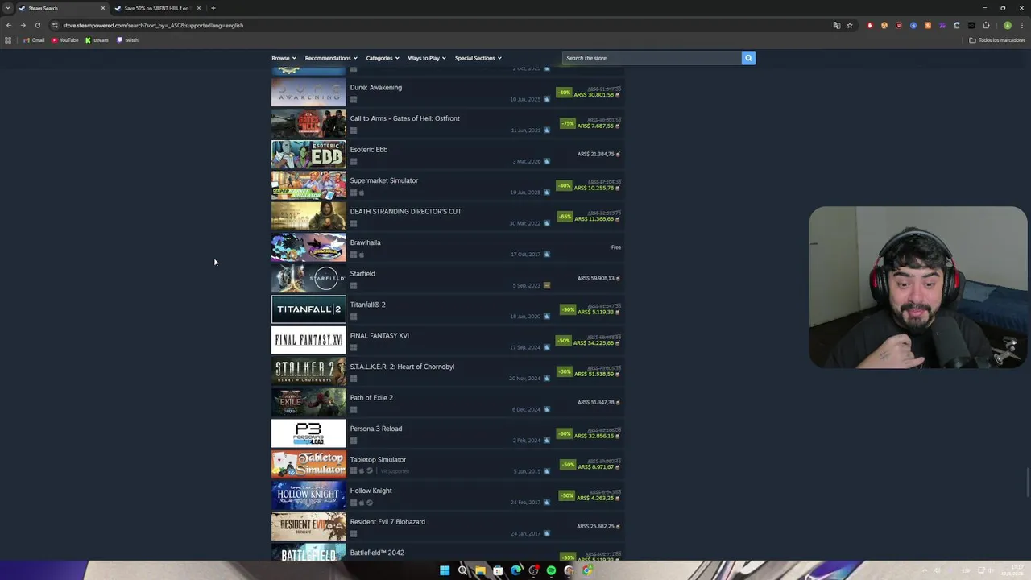Click the store search magnifier button
Screen dimensions: 1031x580
click(x=748, y=58)
